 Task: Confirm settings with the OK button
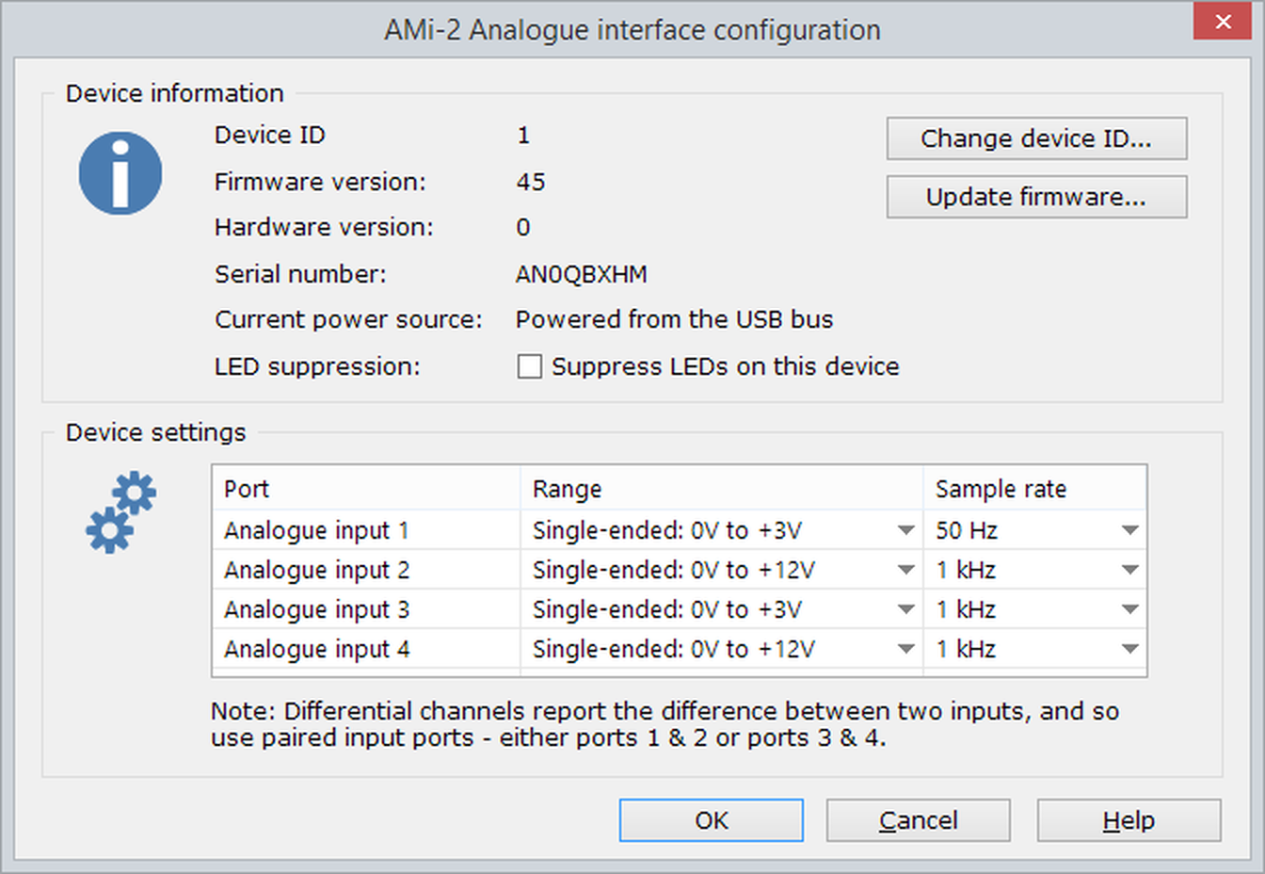(711, 820)
